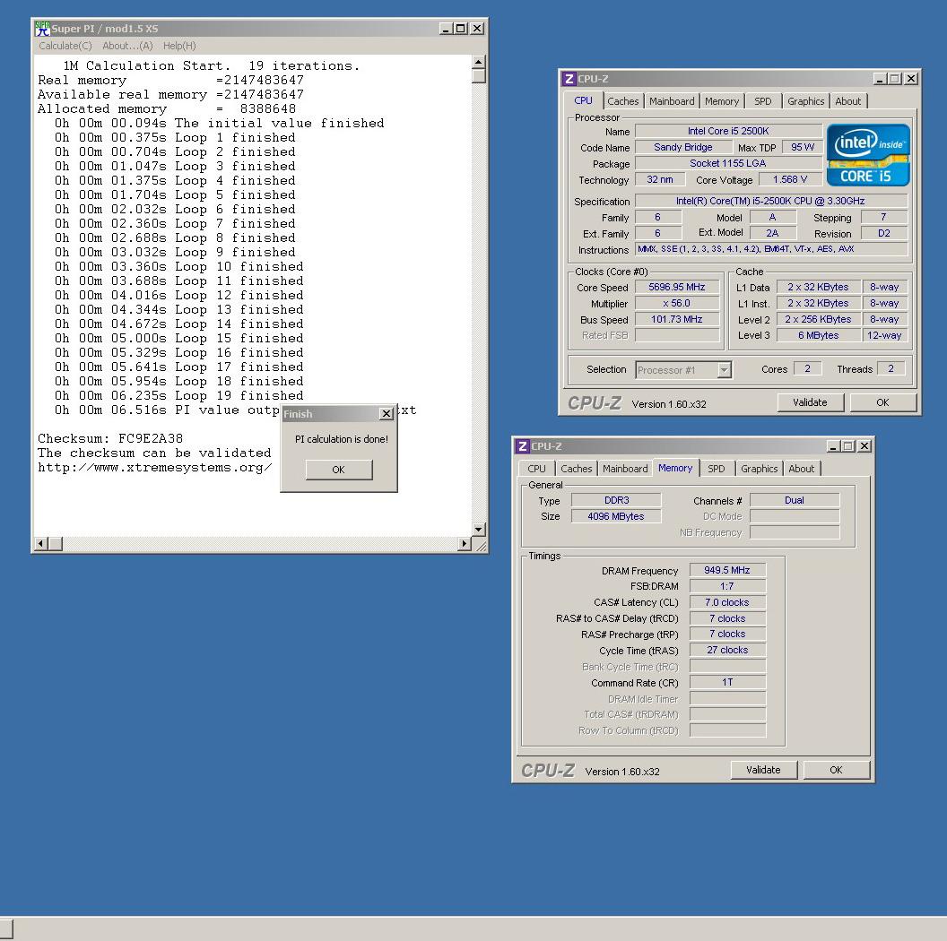The height and width of the screenshot is (941, 947).
Task: Close the upper CPU-Z window
Action: coord(911,79)
